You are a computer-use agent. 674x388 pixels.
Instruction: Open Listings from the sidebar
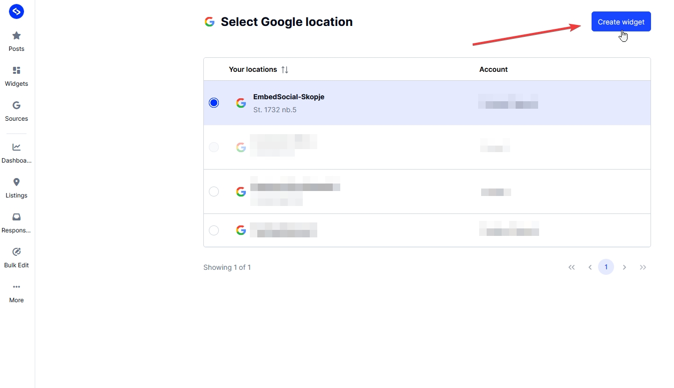tap(16, 188)
